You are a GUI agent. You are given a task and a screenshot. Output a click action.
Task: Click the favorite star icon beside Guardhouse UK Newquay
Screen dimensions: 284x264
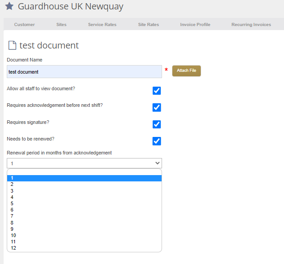(x=9, y=6)
